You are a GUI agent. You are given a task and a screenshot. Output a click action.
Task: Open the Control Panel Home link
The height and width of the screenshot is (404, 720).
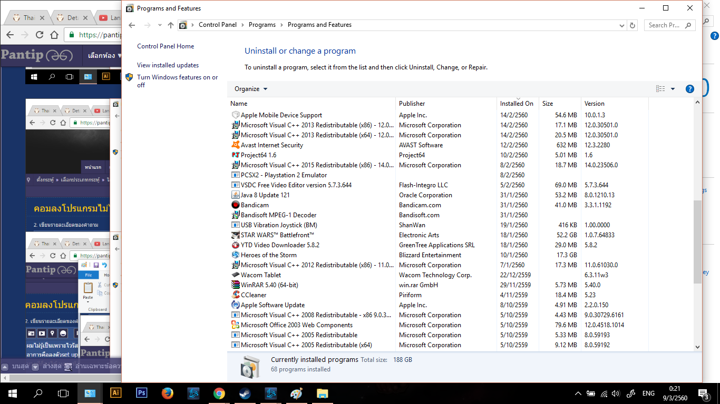[x=166, y=46]
